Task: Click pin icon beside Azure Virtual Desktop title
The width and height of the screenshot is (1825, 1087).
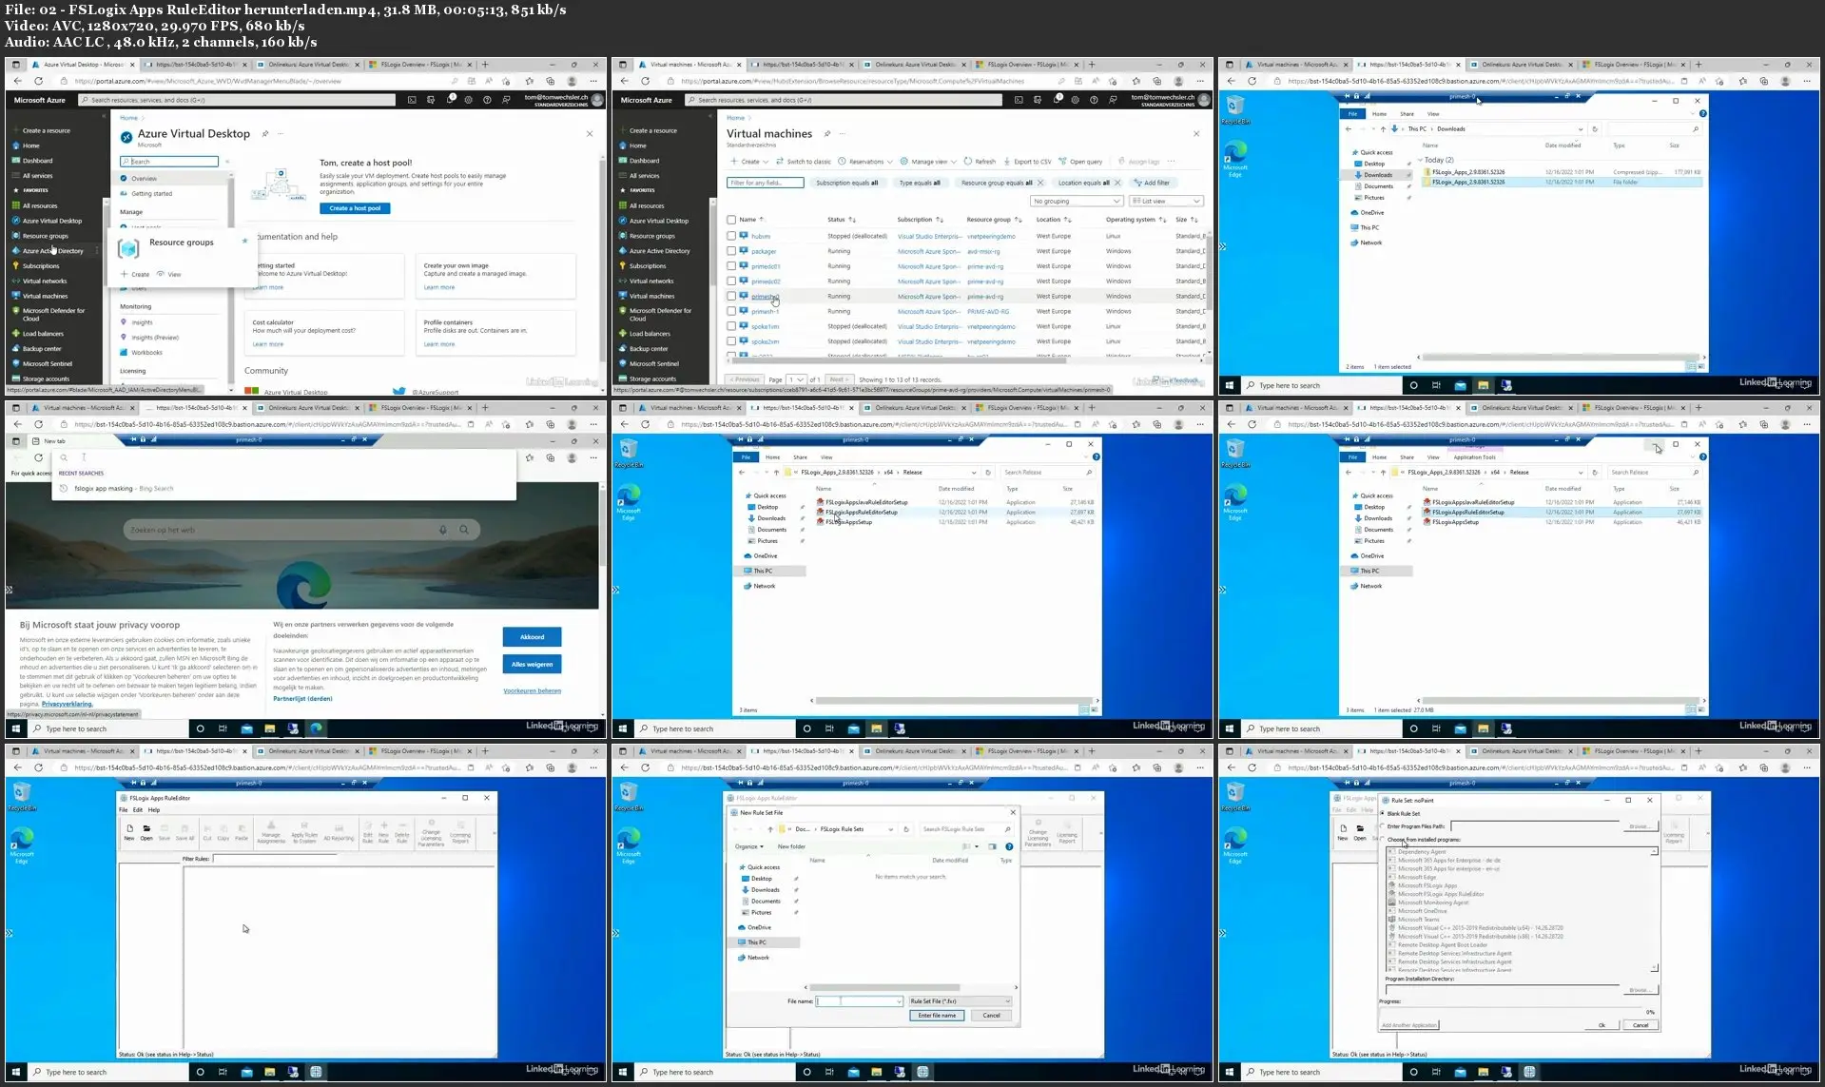Action: coord(265,134)
